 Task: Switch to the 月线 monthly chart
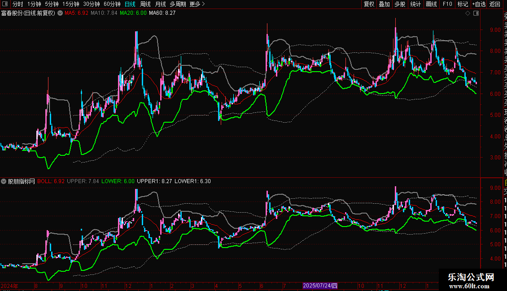(160, 4)
